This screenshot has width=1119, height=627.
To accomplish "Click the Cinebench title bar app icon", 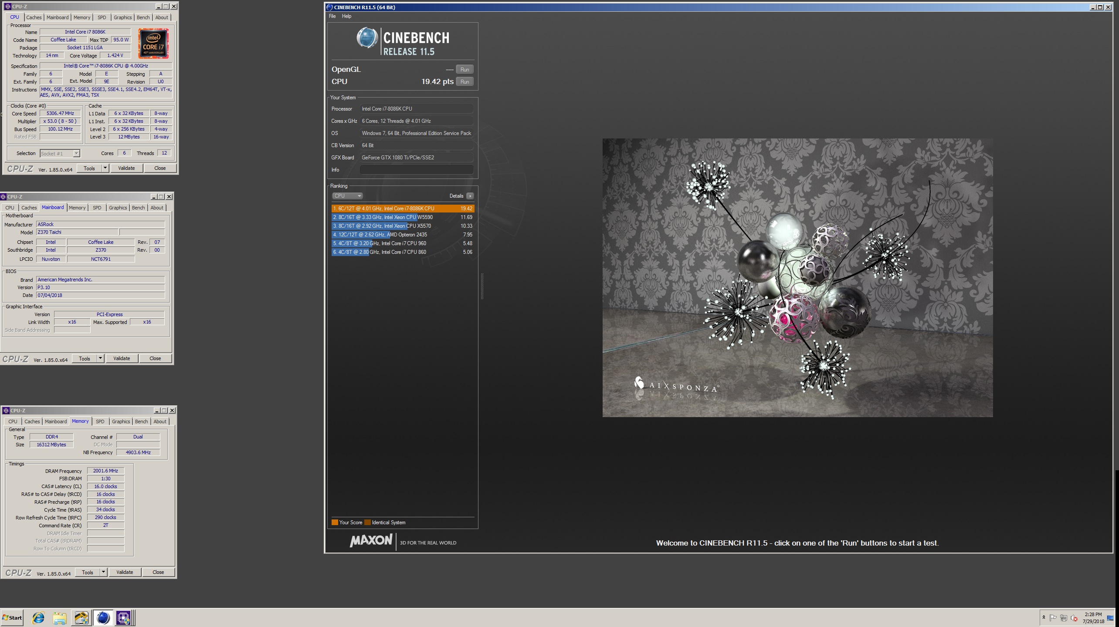I will [x=330, y=7].
